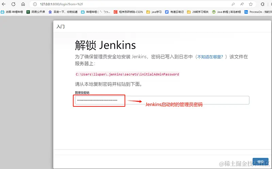Select the address bar URL 127.0.0.1:8080
The height and width of the screenshot is (169, 272).
point(62,4)
